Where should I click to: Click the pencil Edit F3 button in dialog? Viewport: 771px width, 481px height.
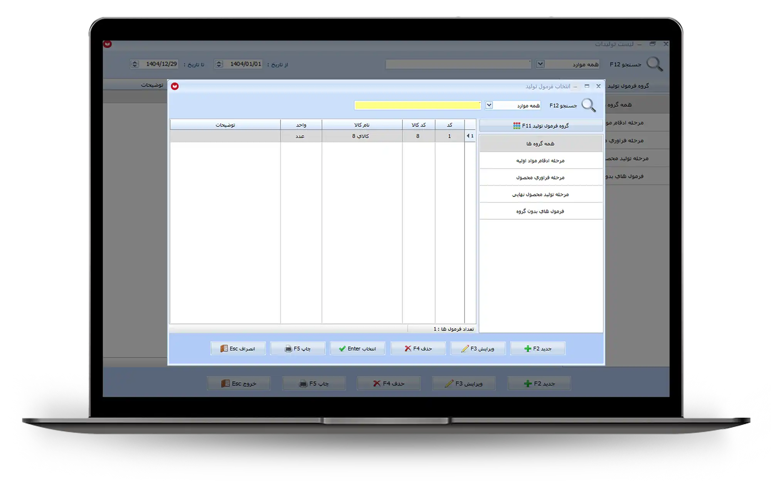(478, 348)
